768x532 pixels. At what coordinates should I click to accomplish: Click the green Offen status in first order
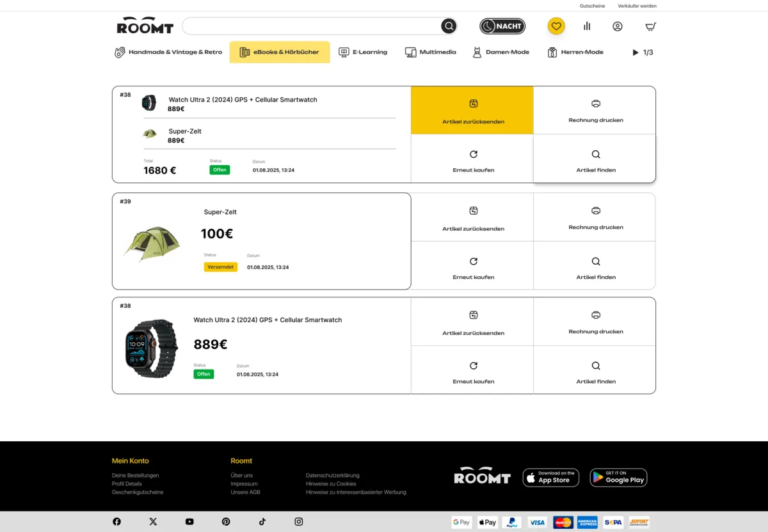(x=220, y=170)
